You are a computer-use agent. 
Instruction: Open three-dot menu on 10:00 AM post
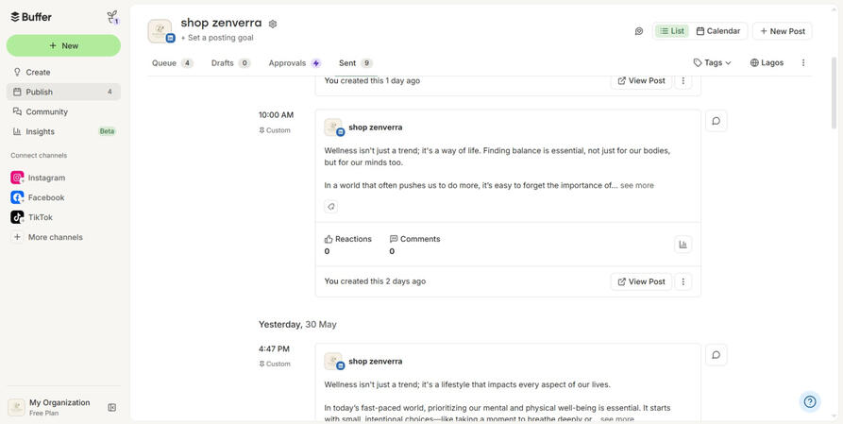[683, 281]
